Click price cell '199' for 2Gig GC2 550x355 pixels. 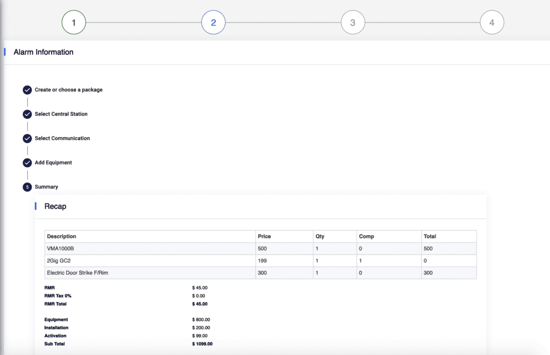coord(284,260)
